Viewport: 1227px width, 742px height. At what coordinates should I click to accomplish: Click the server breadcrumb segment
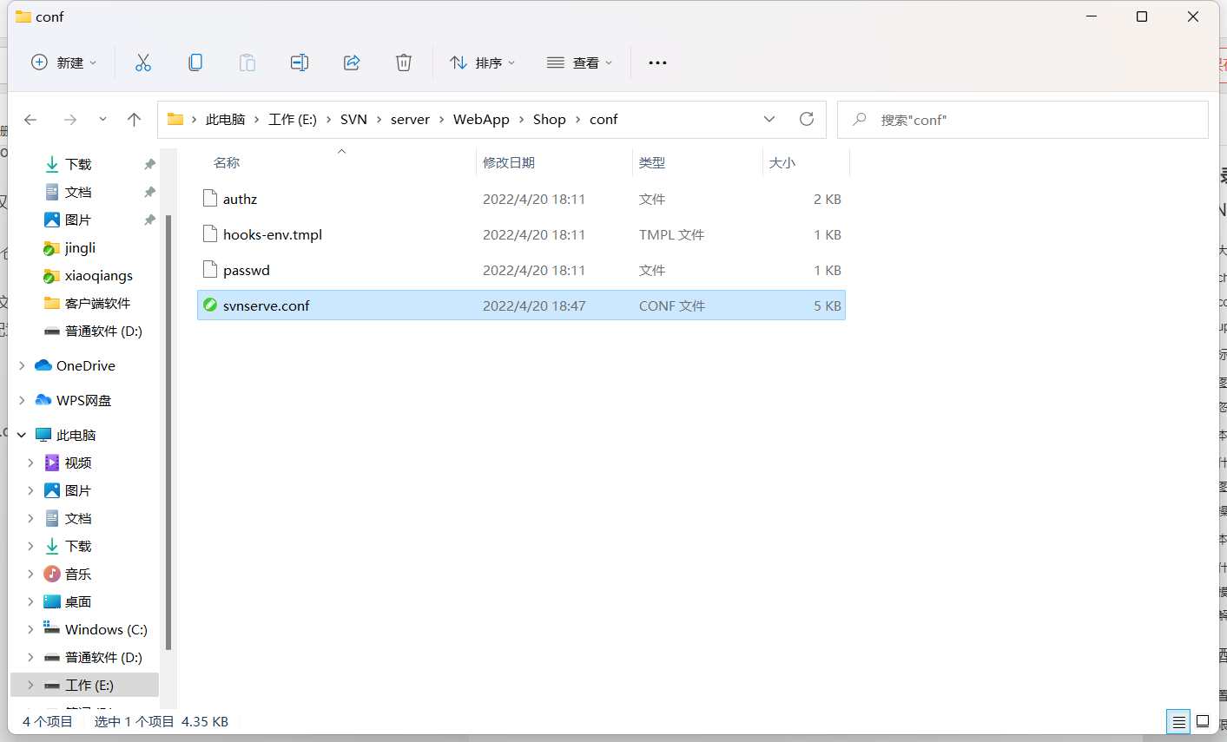pos(410,120)
